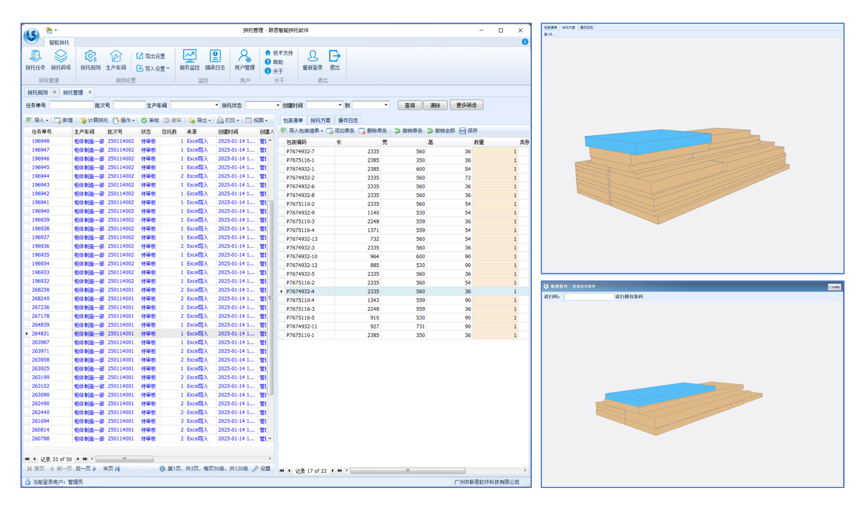865x509 pixels.
Task: Expand the 拼托状态 filter combo box
Action: [x=277, y=105]
